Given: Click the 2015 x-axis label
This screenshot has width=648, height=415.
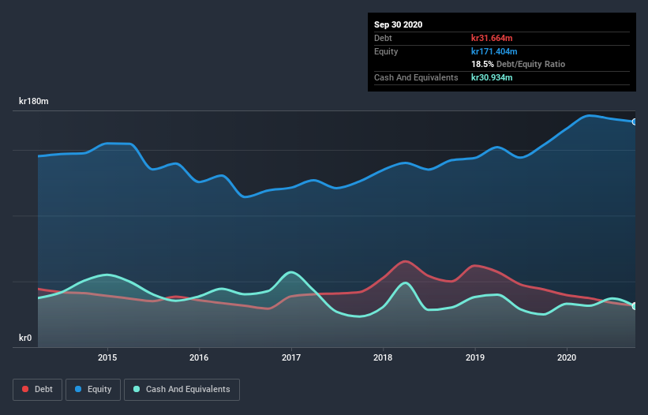Looking at the screenshot, I should pos(107,357).
